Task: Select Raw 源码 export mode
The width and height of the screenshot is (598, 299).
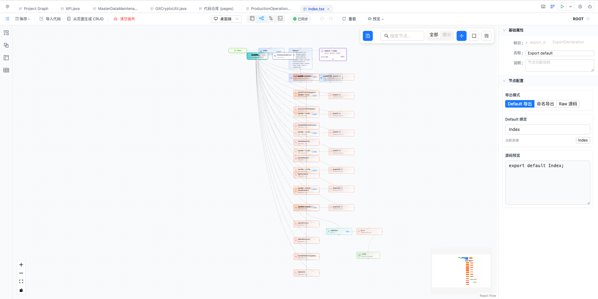Action: tap(568, 104)
